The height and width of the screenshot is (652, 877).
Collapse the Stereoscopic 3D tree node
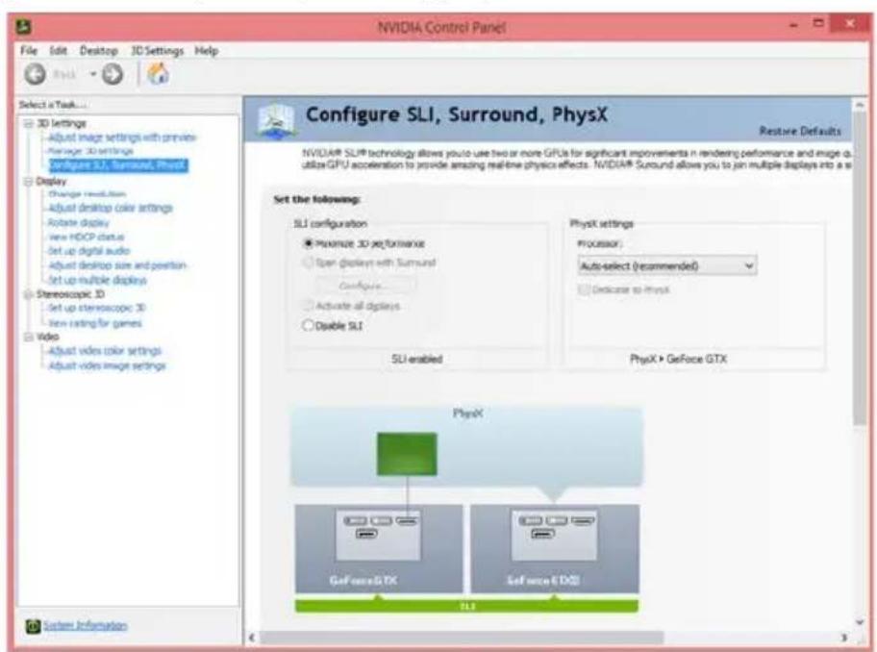[28, 294]
